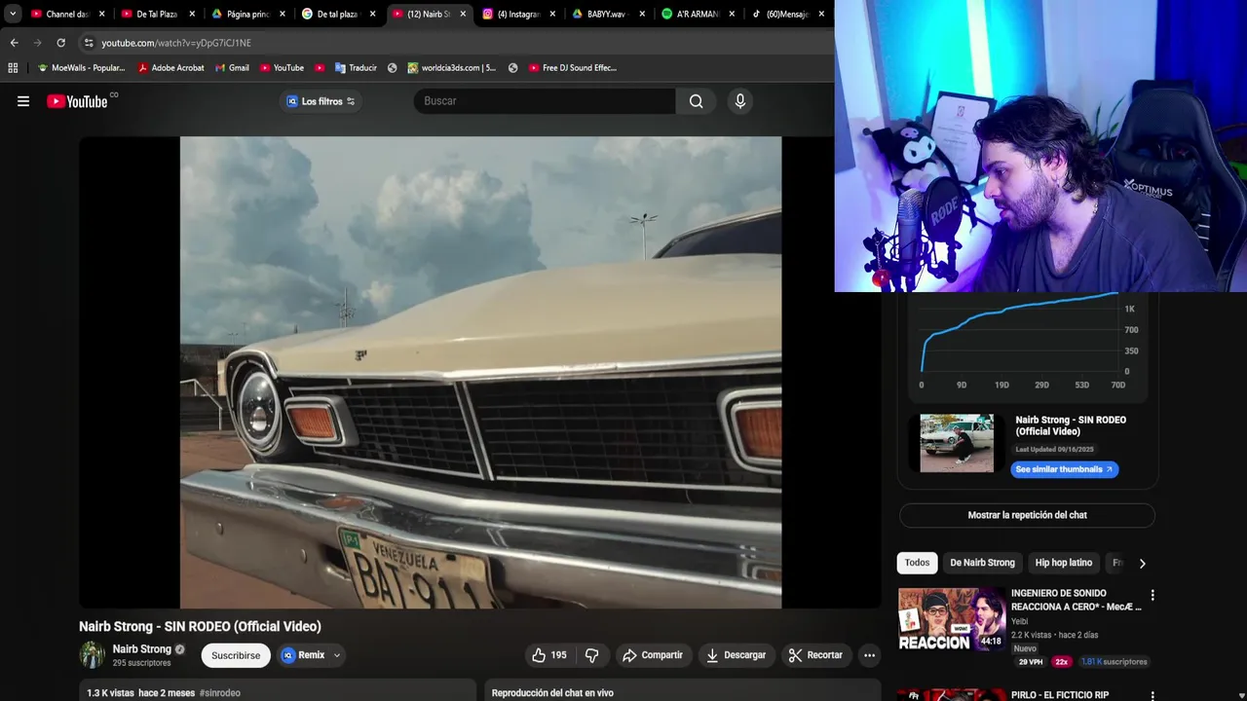Focus the Buscar search field
This screenshot has height=701, width=1247.
tap(545, 101)
